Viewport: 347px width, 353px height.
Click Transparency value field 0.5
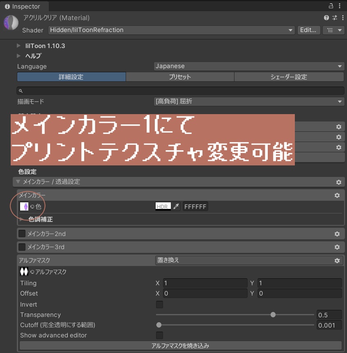[x=329, y=315]
